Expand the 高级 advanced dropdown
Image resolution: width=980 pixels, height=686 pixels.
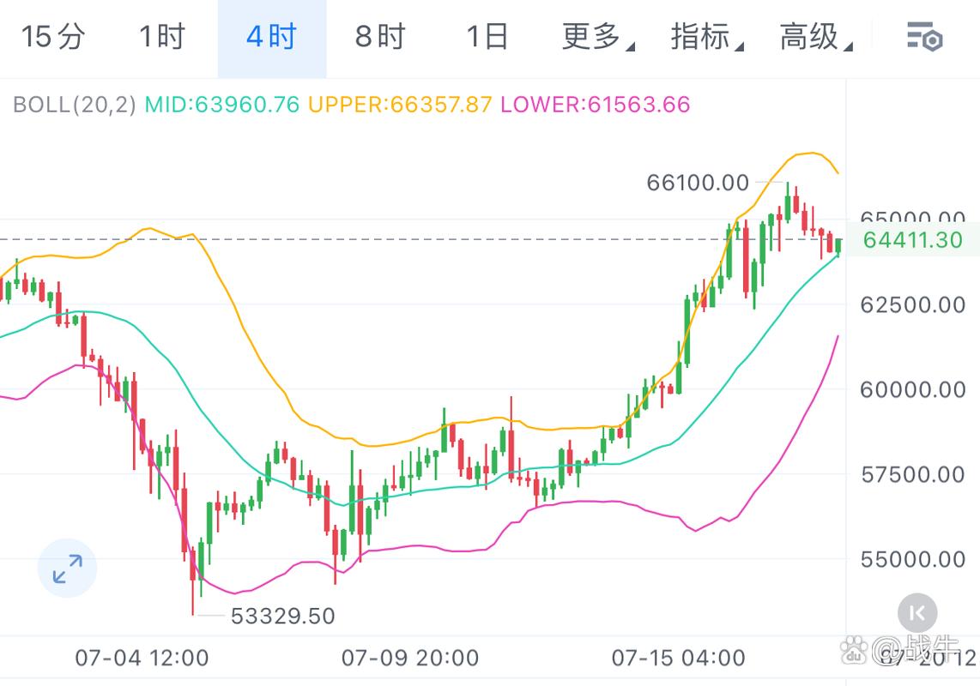pyautogui.click(x=815, y=38)
